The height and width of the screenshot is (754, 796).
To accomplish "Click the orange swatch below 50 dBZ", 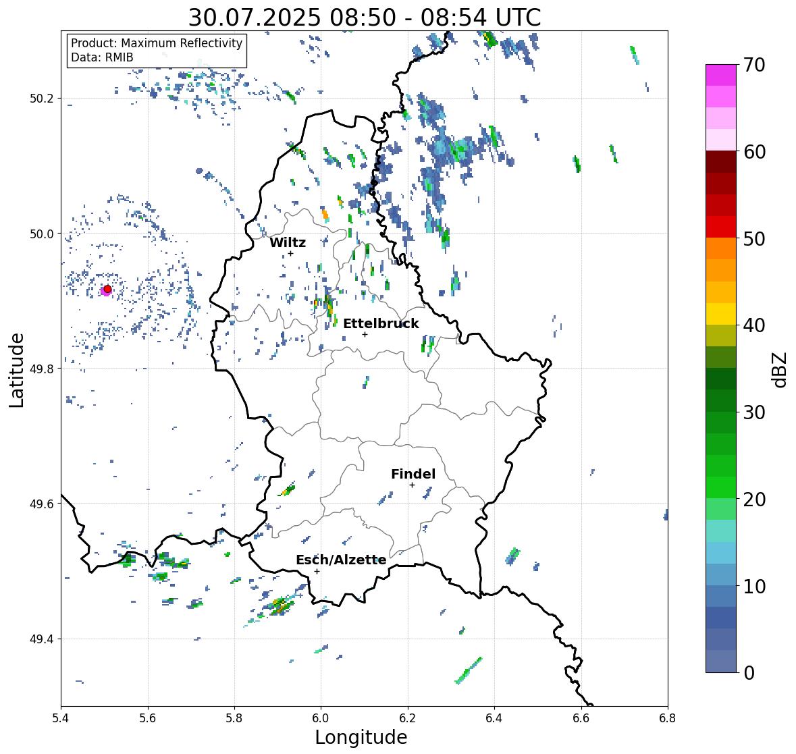I will 721,248.
